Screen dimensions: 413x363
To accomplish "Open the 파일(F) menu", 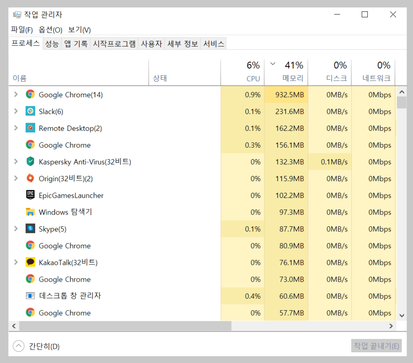I will (22, 30).
